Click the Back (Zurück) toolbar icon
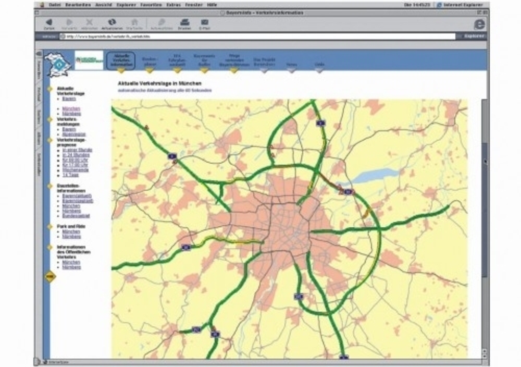This screenshot has height=367, width=521. coord(48,22)
